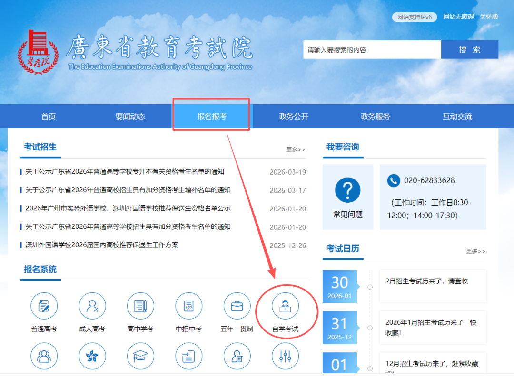Open the 成人高考 registration icon

pyautogui.click(x=92, y=306)
